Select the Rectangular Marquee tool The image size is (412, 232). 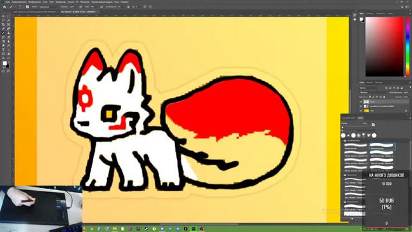pos(8,16)
